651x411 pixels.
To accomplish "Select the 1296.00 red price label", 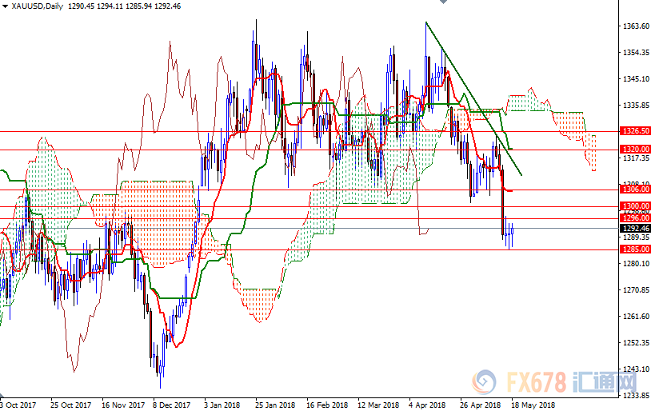I will (635, 217).
